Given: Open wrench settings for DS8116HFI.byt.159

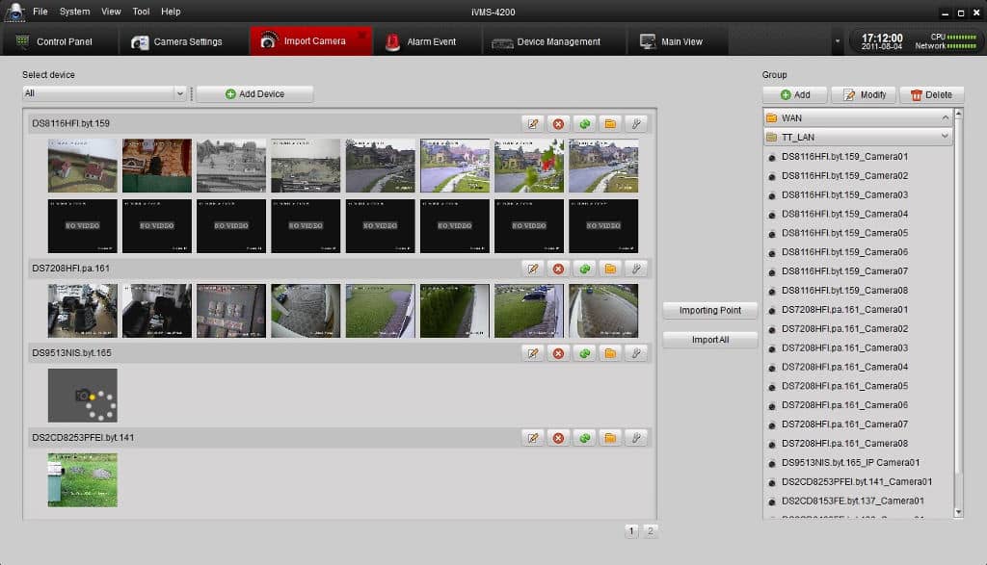Looking at the screenshot, I should click(x=635, y=123).
